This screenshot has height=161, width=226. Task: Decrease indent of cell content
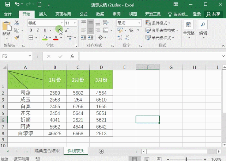point(84,38)
